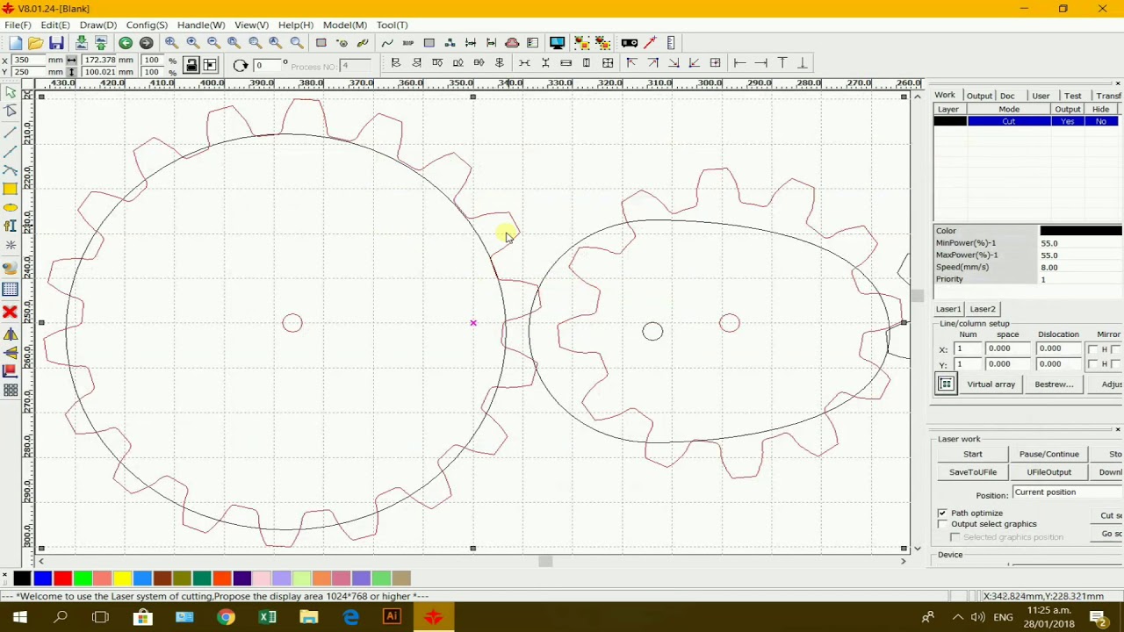This screenshot has width=1124, height=632.
Task: Click the Pause/Continue button
Action: [1048, 454]
